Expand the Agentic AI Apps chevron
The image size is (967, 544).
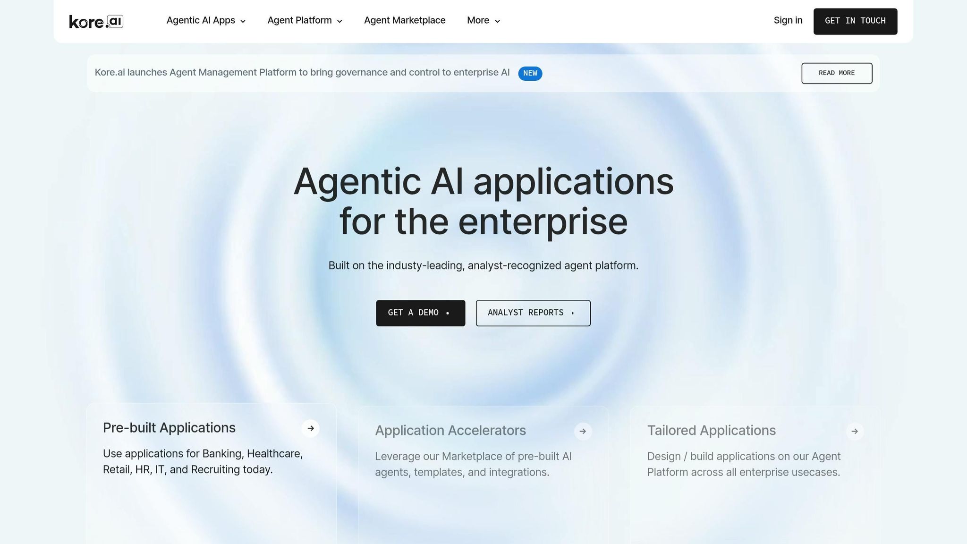[243, 21]
